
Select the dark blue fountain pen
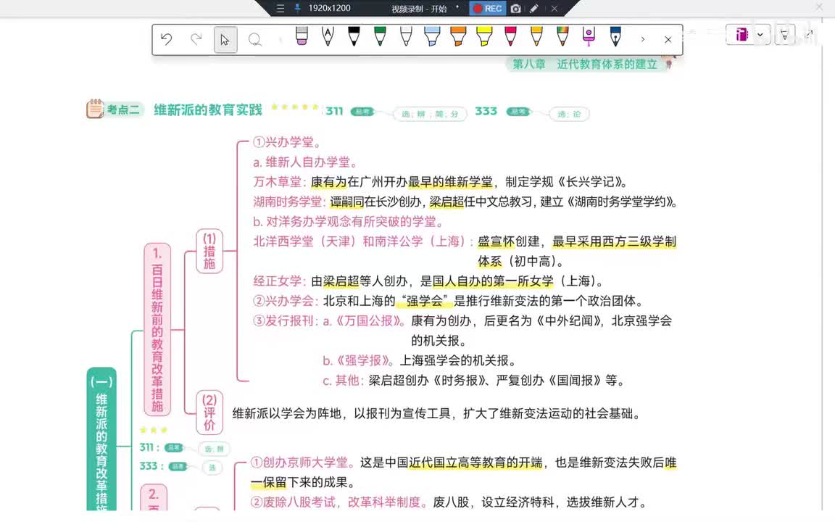point(615,36)
